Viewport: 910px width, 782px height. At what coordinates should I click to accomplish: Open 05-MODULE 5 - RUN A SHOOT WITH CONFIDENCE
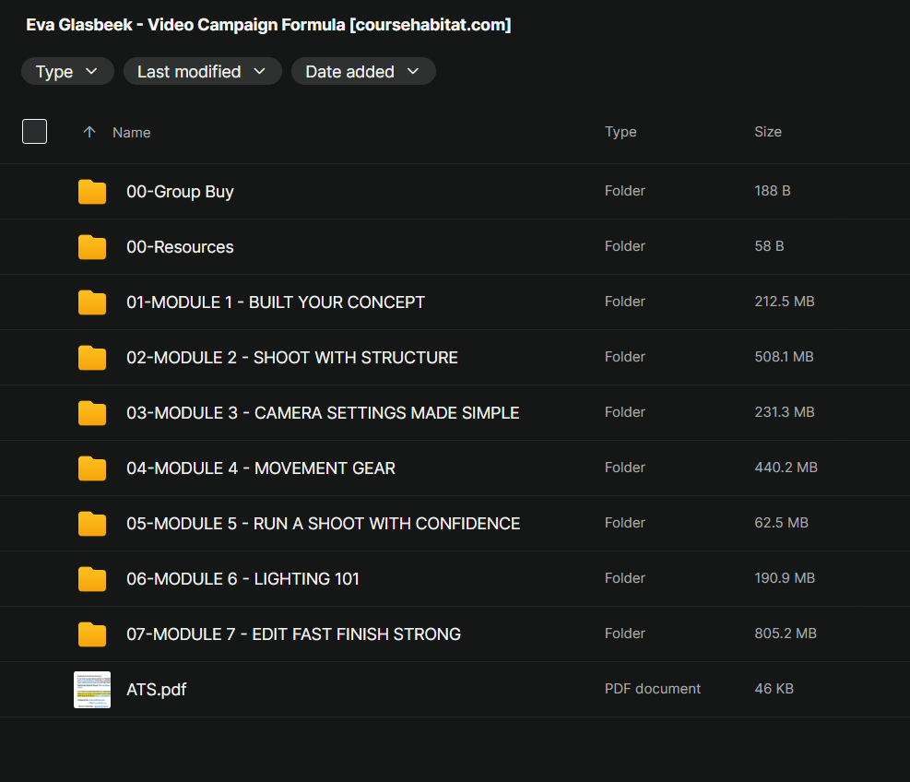click(x=324, y=524)
